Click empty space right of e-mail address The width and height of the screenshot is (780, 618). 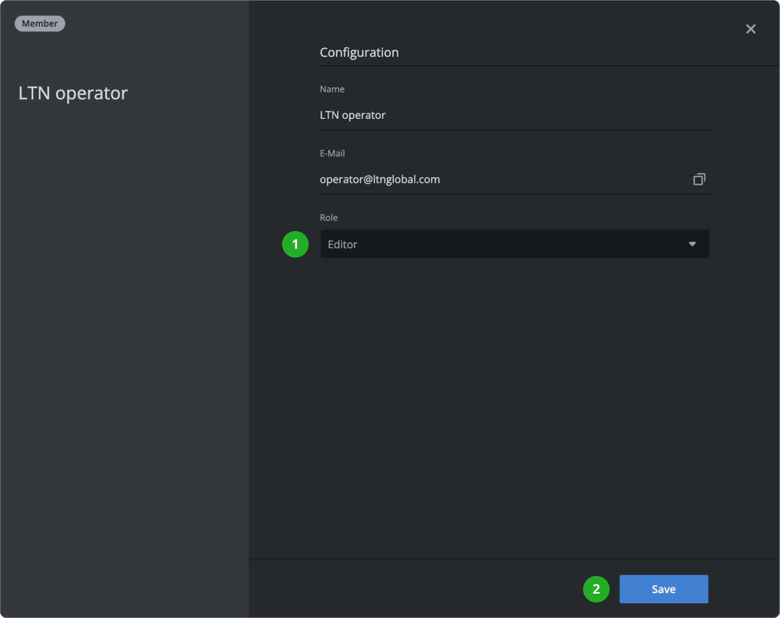(564, 179)
